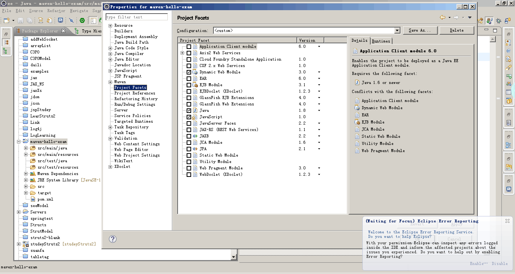Select Java Build Path in properties tree
This screenshot has height=274, width=515.
(131, 43)
